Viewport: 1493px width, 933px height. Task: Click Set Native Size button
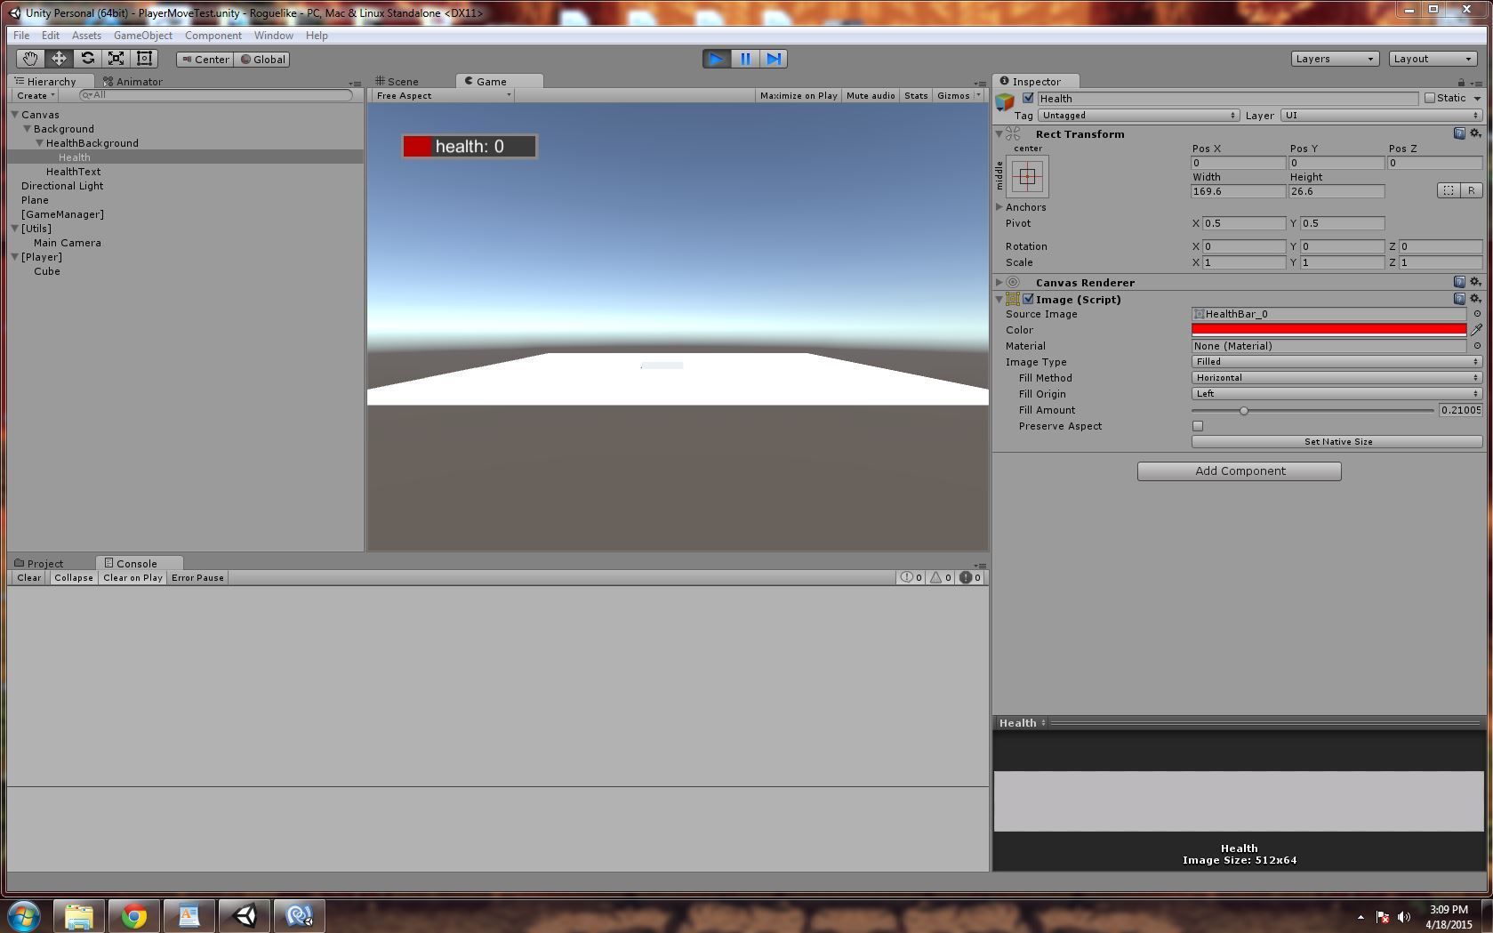click(1337, 441)
